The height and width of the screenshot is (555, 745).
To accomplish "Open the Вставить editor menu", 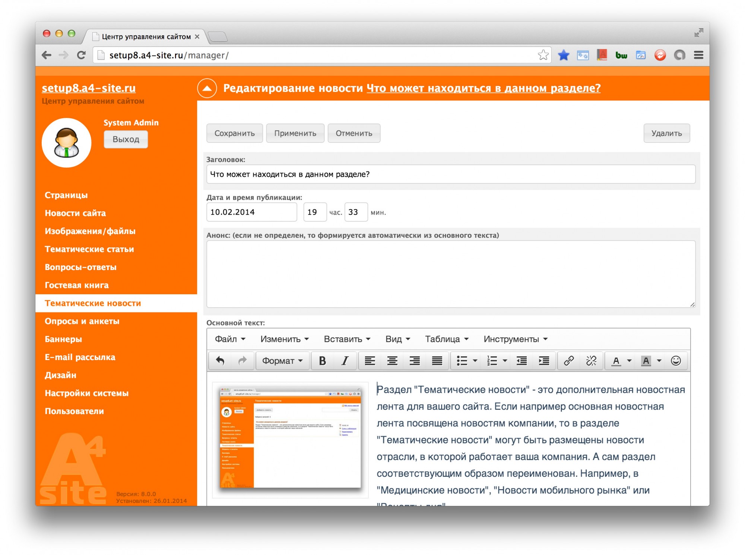I will coord(347,339).
